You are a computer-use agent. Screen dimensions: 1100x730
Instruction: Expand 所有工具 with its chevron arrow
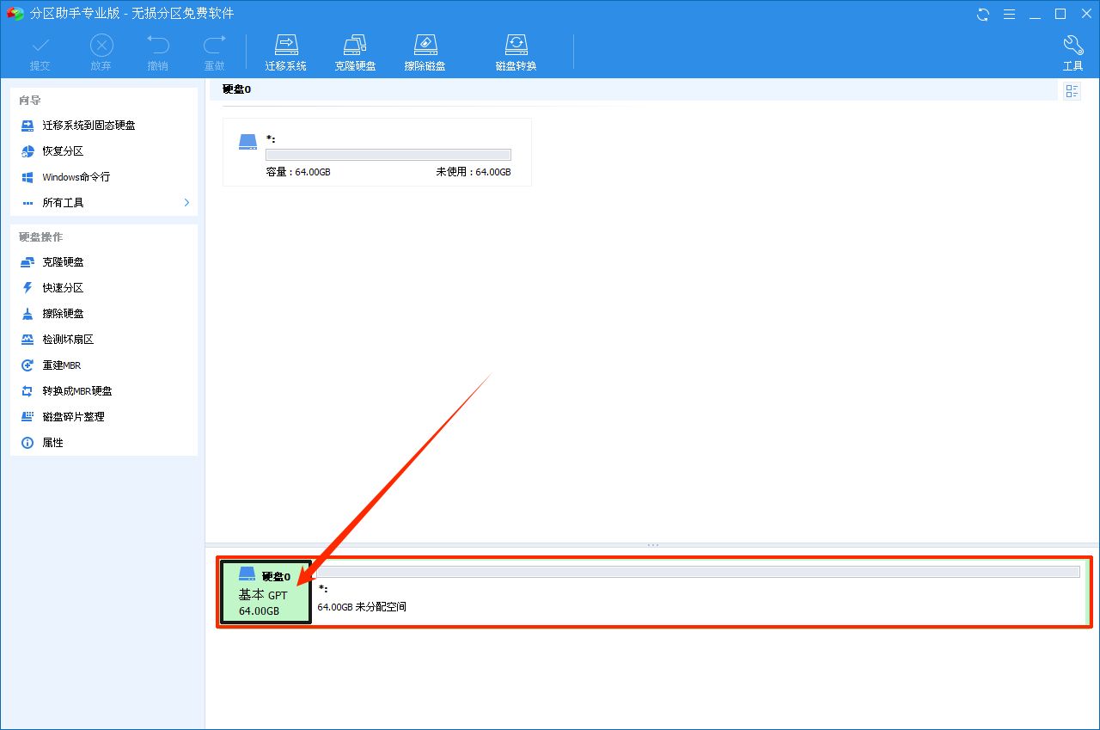pos(186,202)
